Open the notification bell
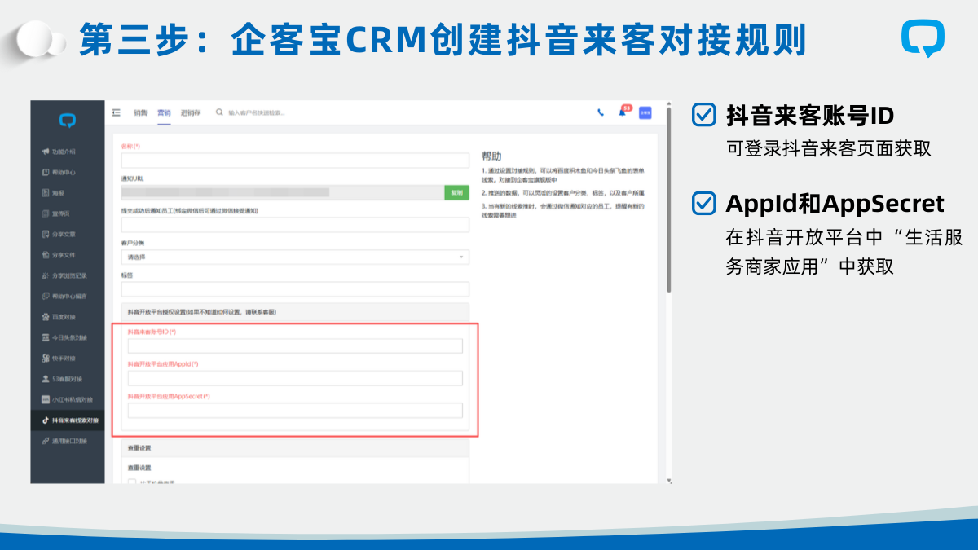The image size is (978, 550). pos(622,112)
